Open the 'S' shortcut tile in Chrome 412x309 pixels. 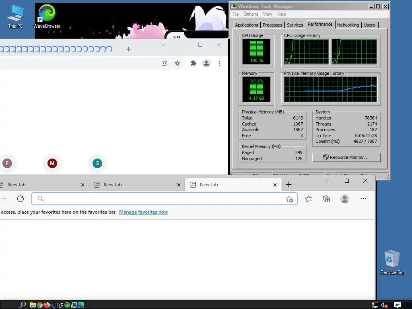[97, 163]
